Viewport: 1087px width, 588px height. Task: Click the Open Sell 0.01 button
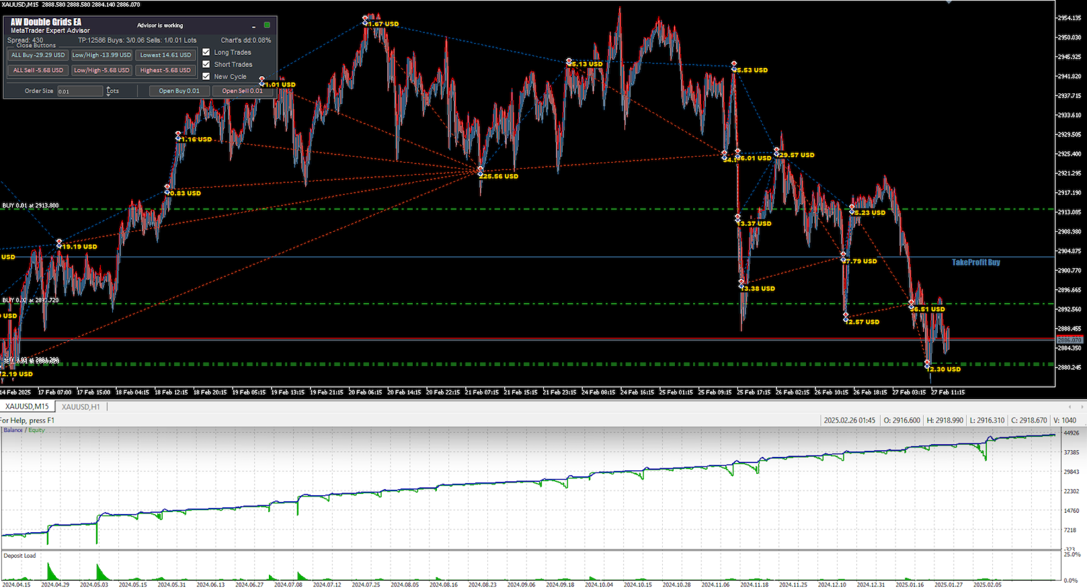243,91
